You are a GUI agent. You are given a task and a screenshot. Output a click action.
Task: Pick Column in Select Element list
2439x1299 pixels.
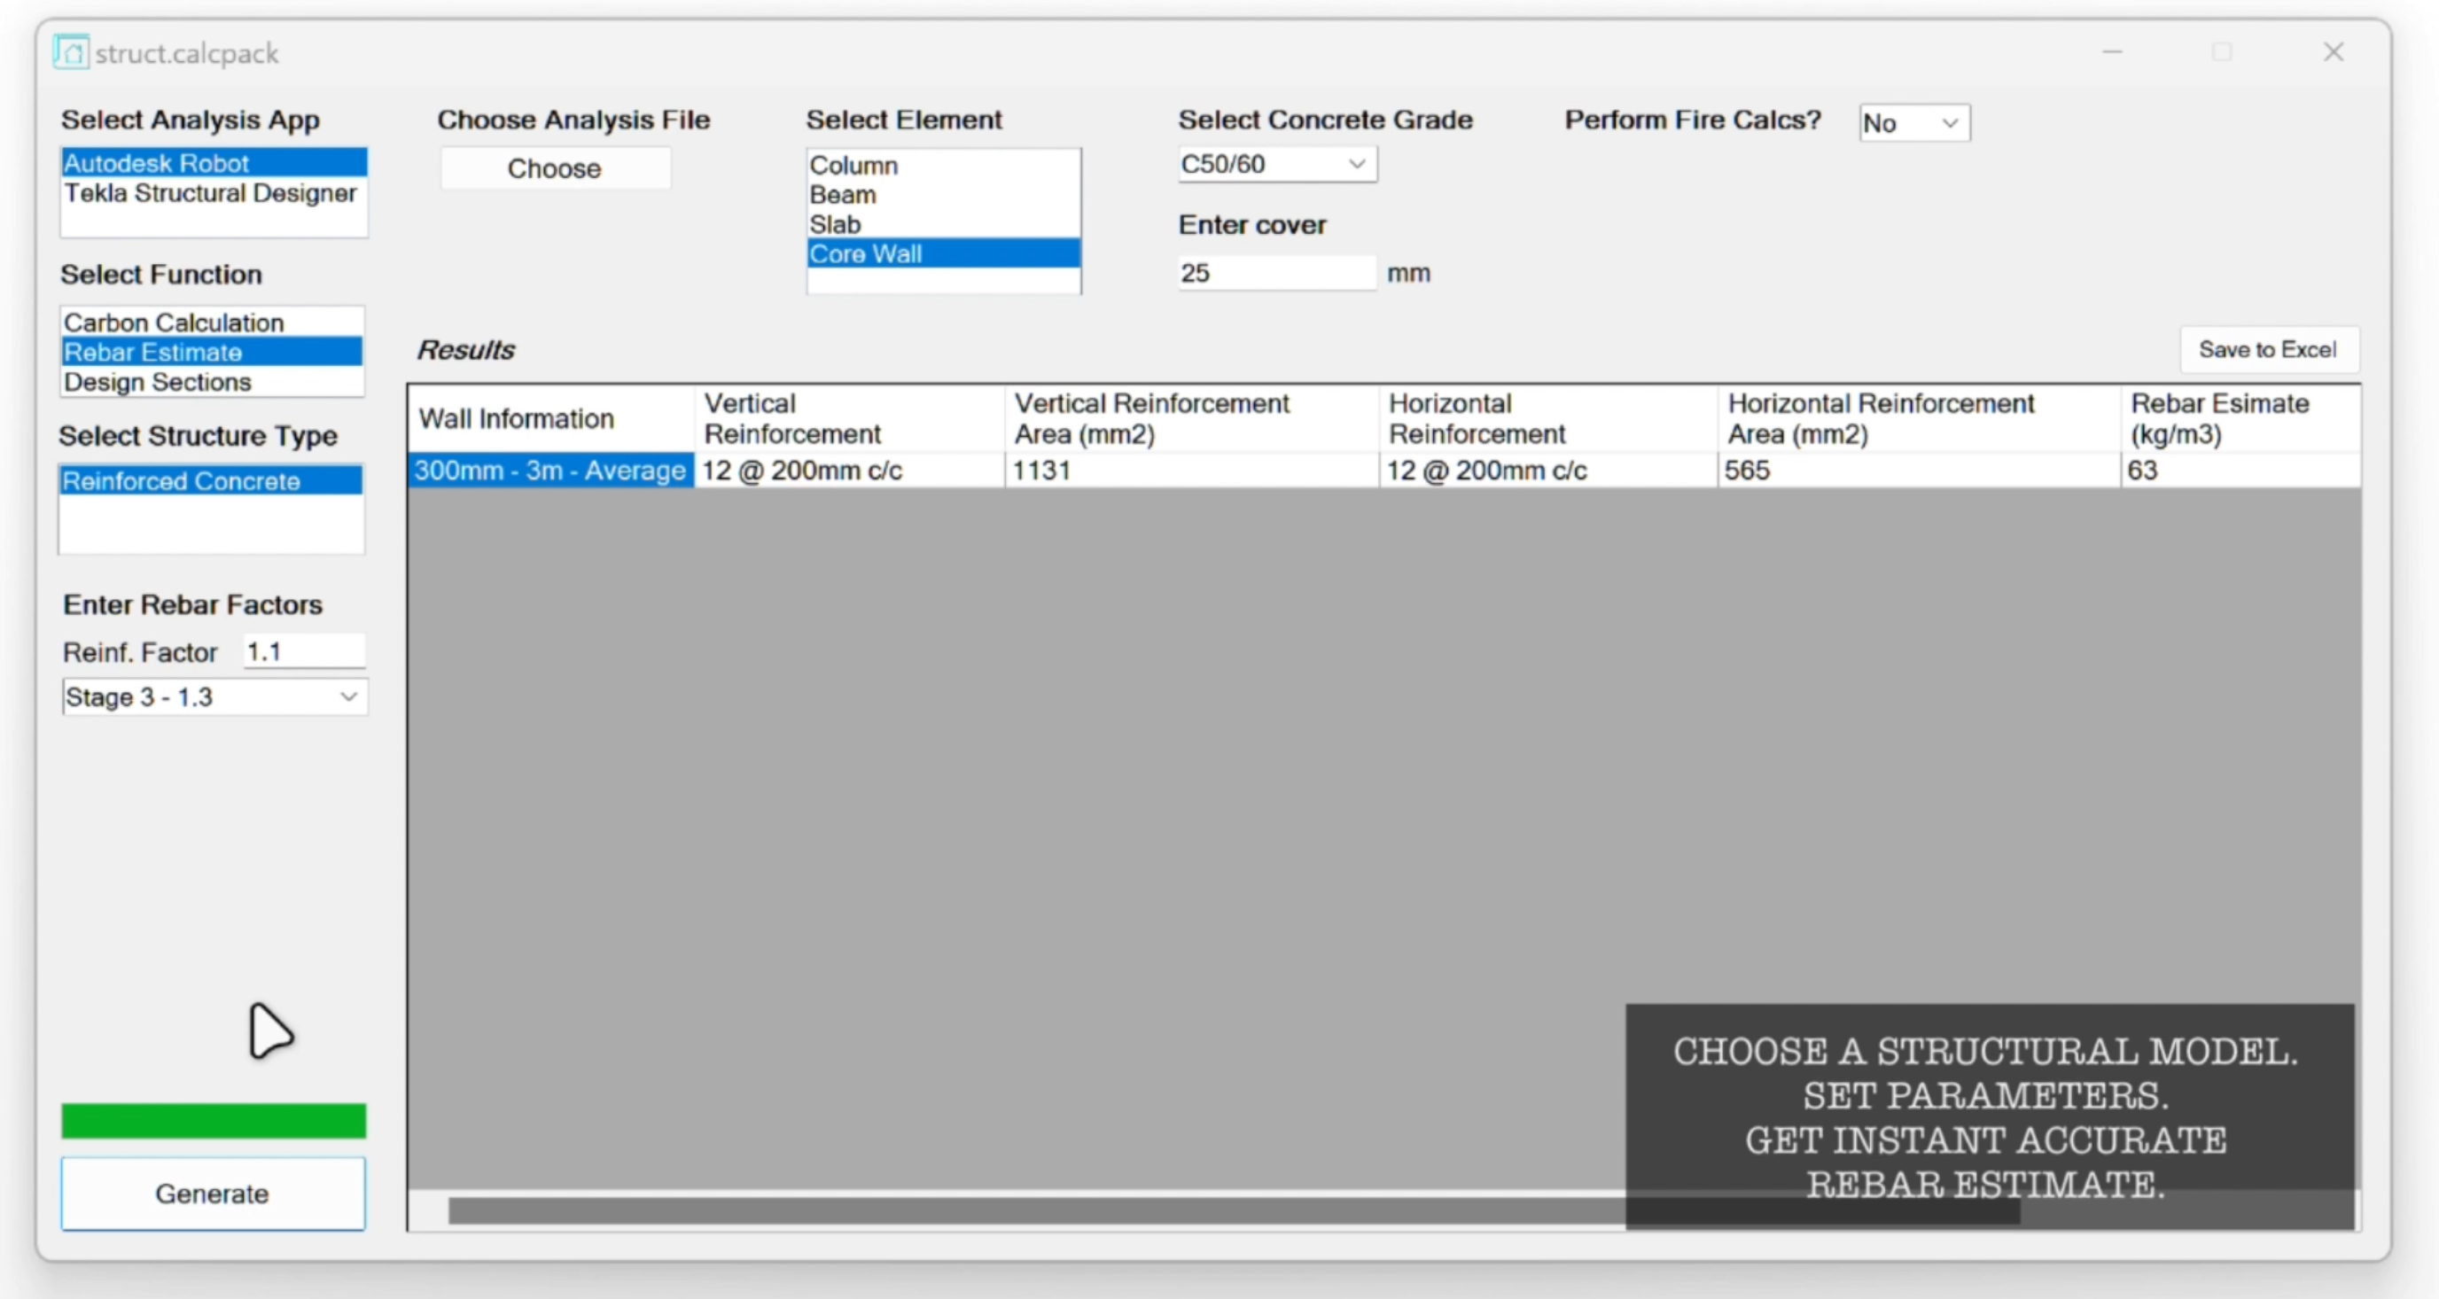(853, 165)
